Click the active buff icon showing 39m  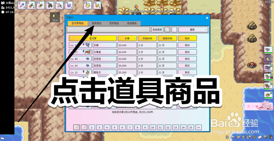(x=55, y=17)
